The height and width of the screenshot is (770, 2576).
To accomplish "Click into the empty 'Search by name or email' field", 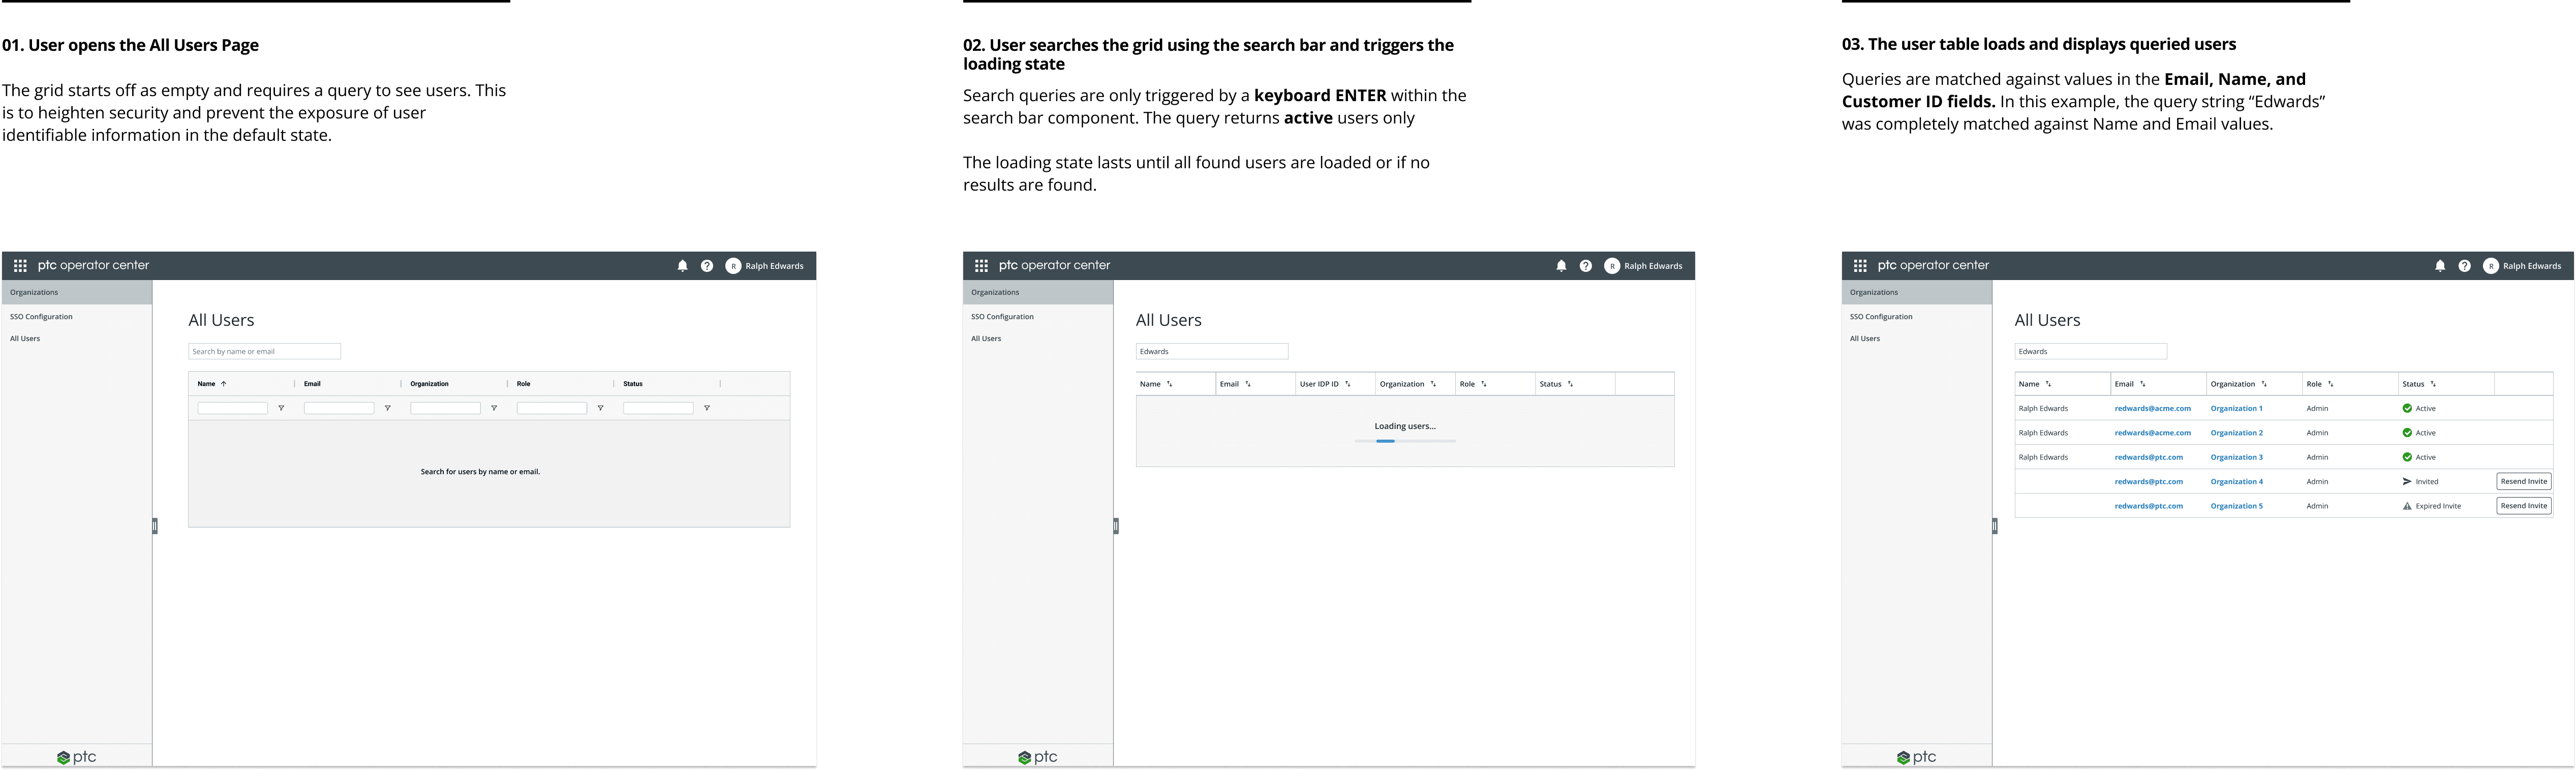I will [x=264, y=351].
